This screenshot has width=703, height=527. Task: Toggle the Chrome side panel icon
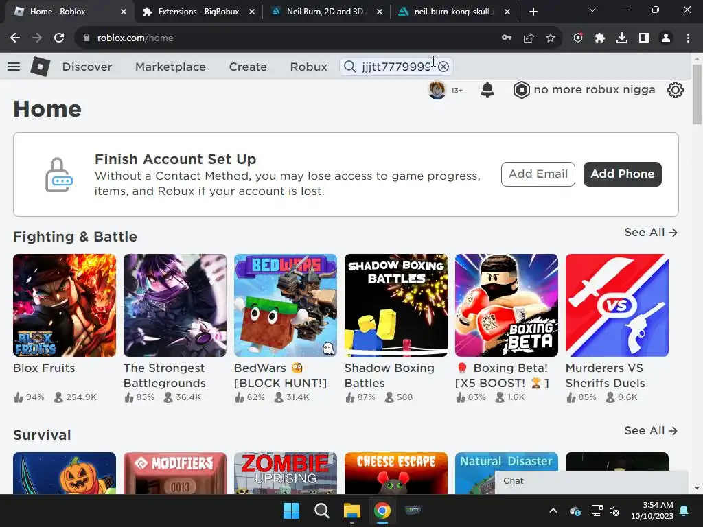point(644,38)
